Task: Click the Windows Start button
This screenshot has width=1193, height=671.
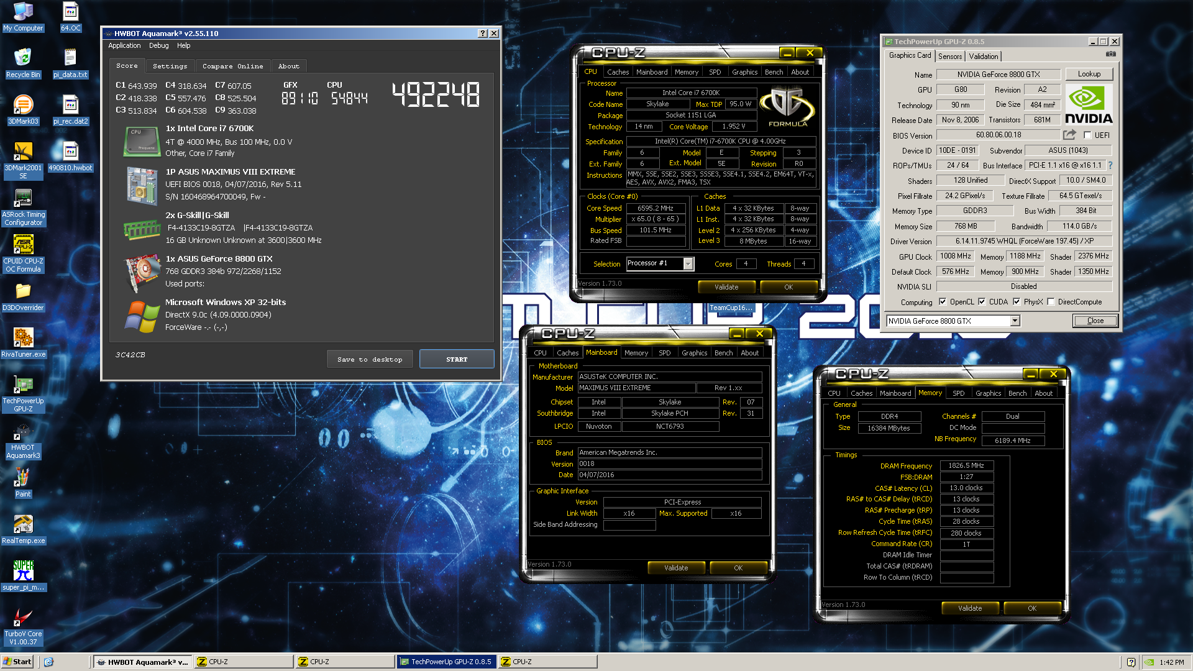Action: (x=17, y=662)
